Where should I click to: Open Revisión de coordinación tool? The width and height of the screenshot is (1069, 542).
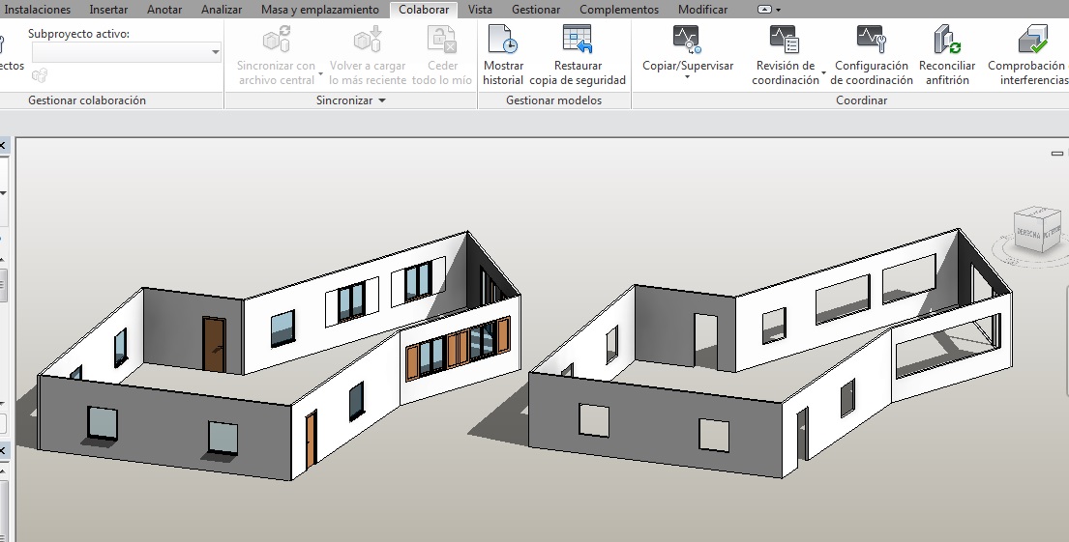[785, 41]
